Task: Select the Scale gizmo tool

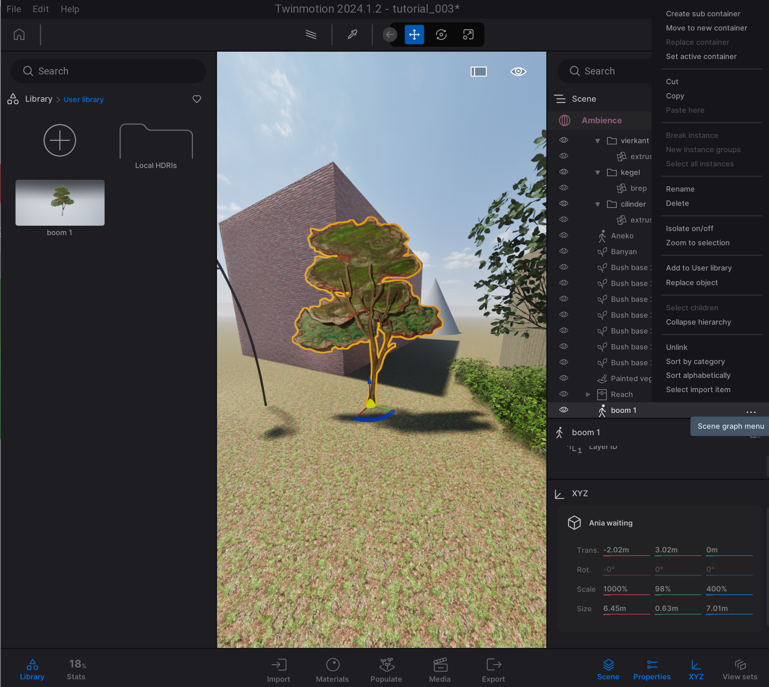Action: click(x=468, y=35)
